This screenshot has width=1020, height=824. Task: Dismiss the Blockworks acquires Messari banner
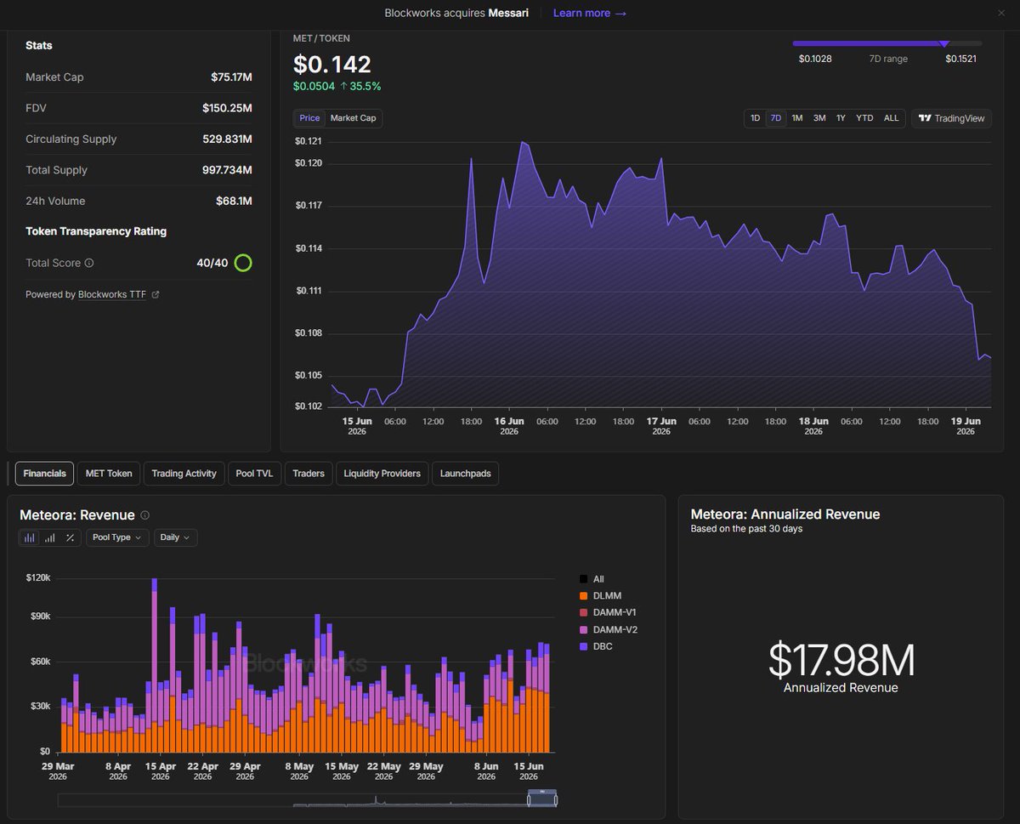1001,13
